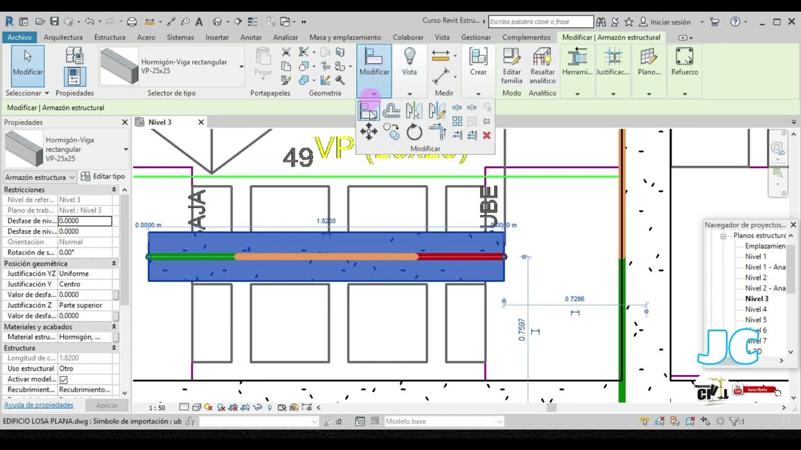Select Nivel 1 in project browser
Screen dimensions: 801x450
(x=756, y=257)
